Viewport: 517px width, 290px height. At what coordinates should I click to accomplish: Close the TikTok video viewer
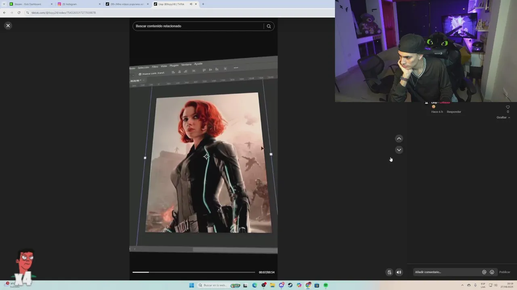[8, 25]
